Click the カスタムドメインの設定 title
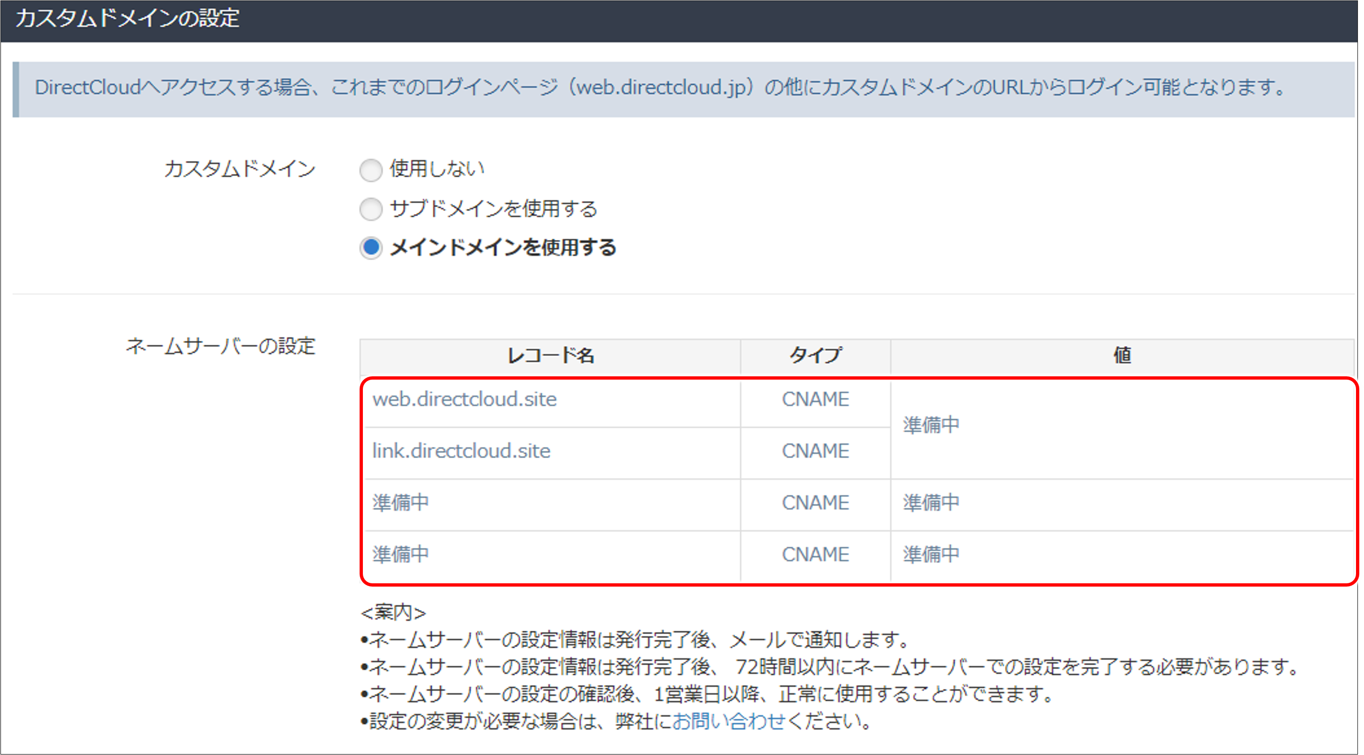This screenshot has height=755, width=1364. [128, 18]
